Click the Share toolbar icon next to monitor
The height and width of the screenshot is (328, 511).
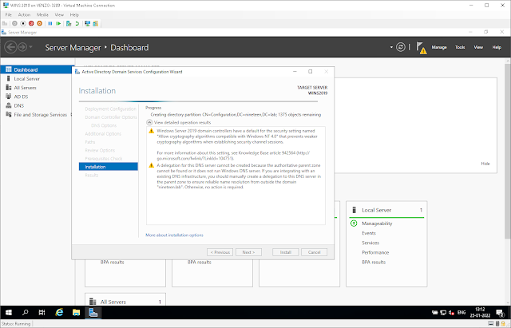click(x=96, y=23)
